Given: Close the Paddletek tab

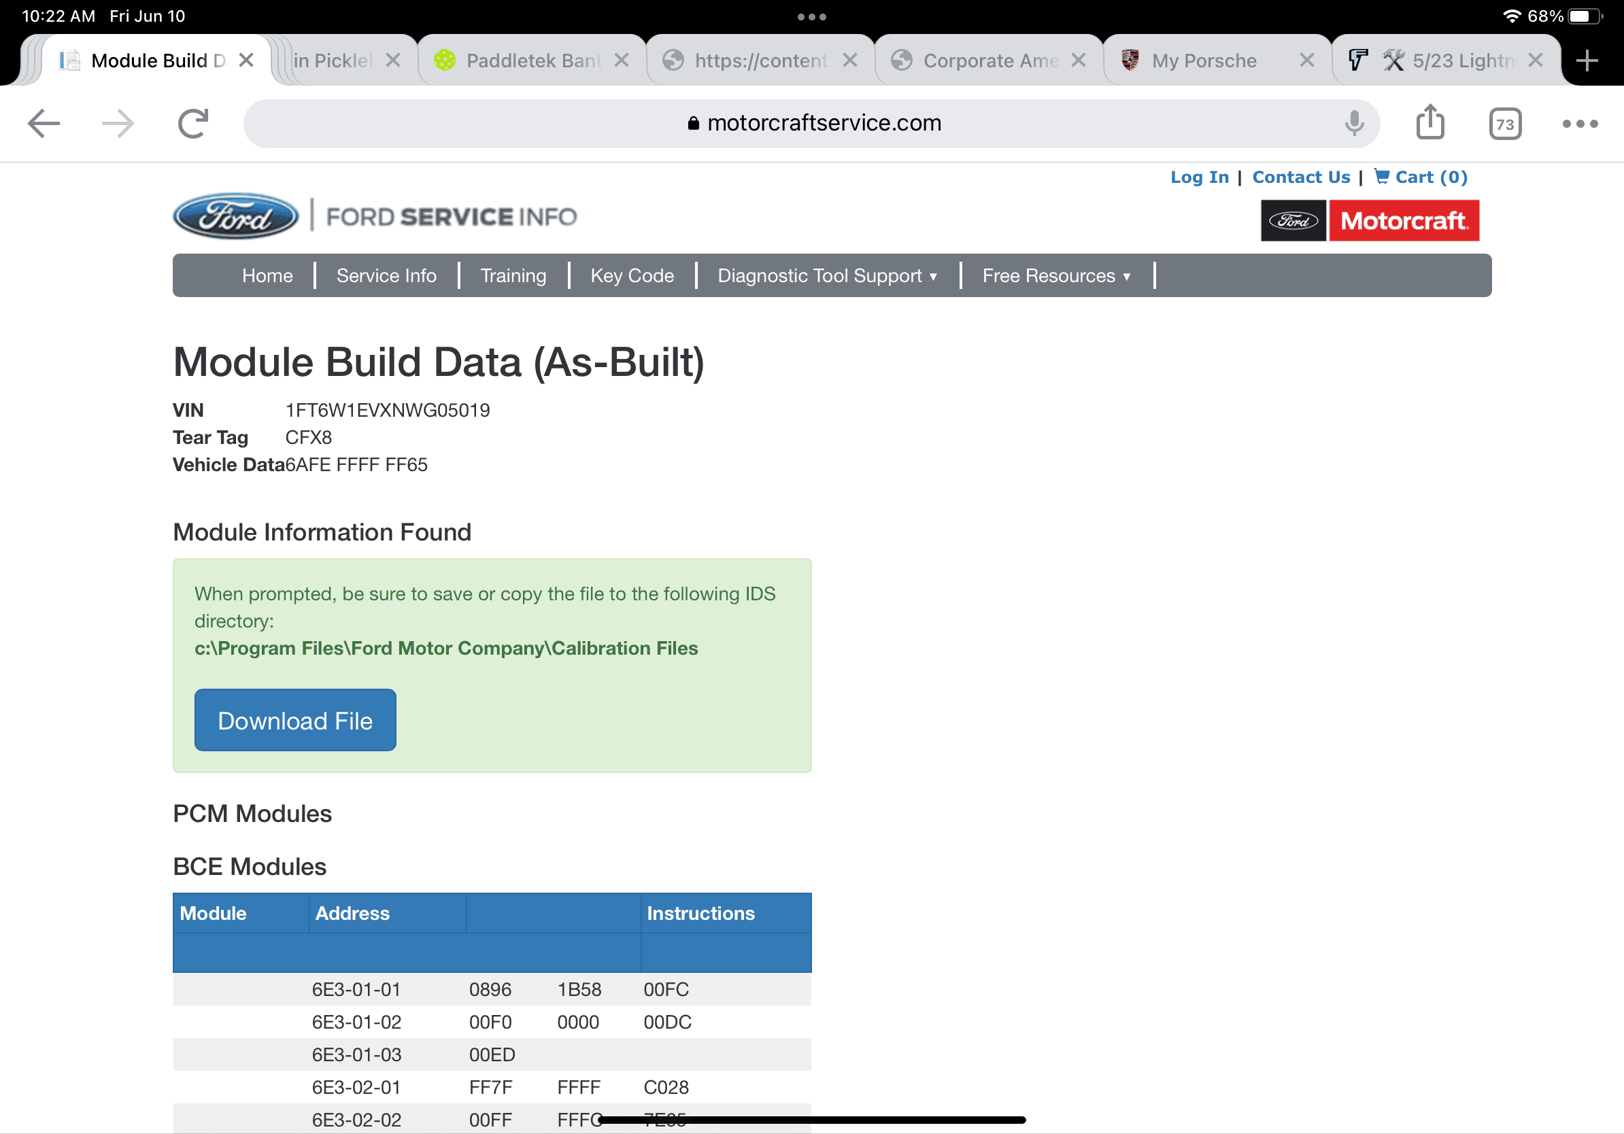Looking at the screenshot, I should coord(621,61).
